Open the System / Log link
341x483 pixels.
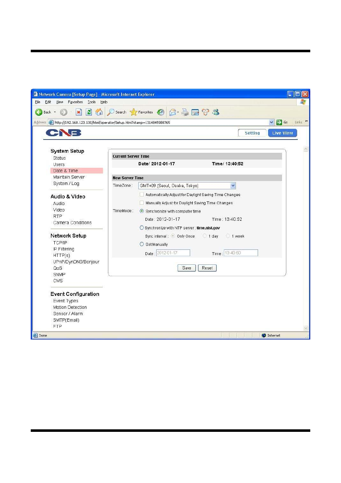pos(66,184)
